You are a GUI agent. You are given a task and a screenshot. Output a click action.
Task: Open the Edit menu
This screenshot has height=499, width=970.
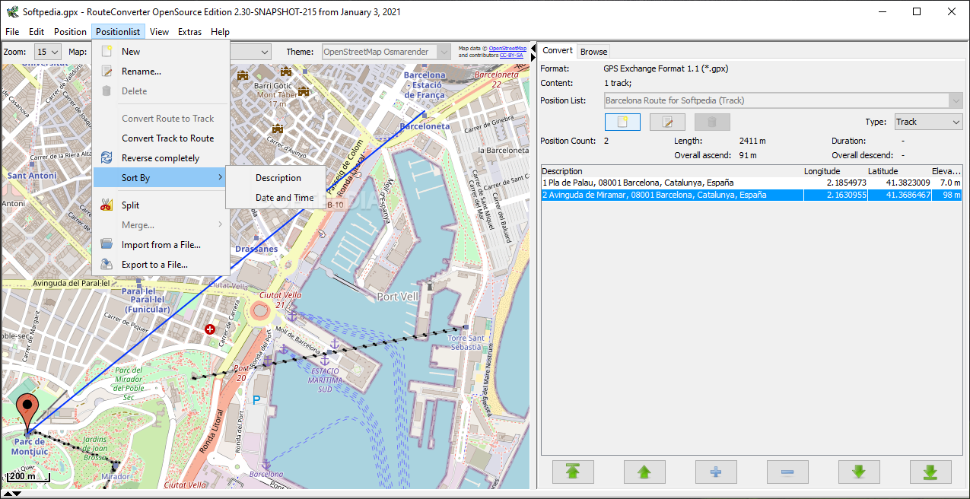37,32
